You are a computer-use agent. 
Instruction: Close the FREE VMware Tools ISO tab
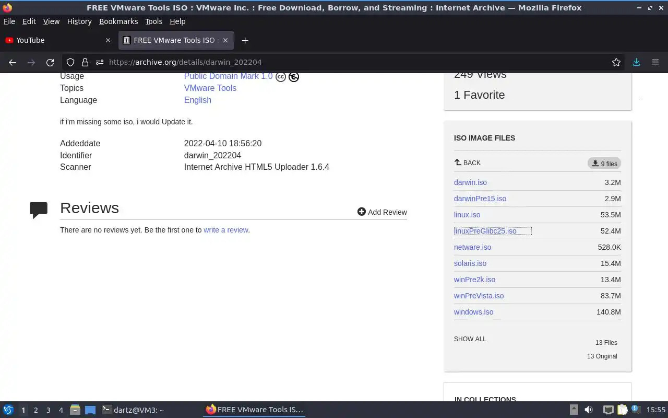pos(225,40)
